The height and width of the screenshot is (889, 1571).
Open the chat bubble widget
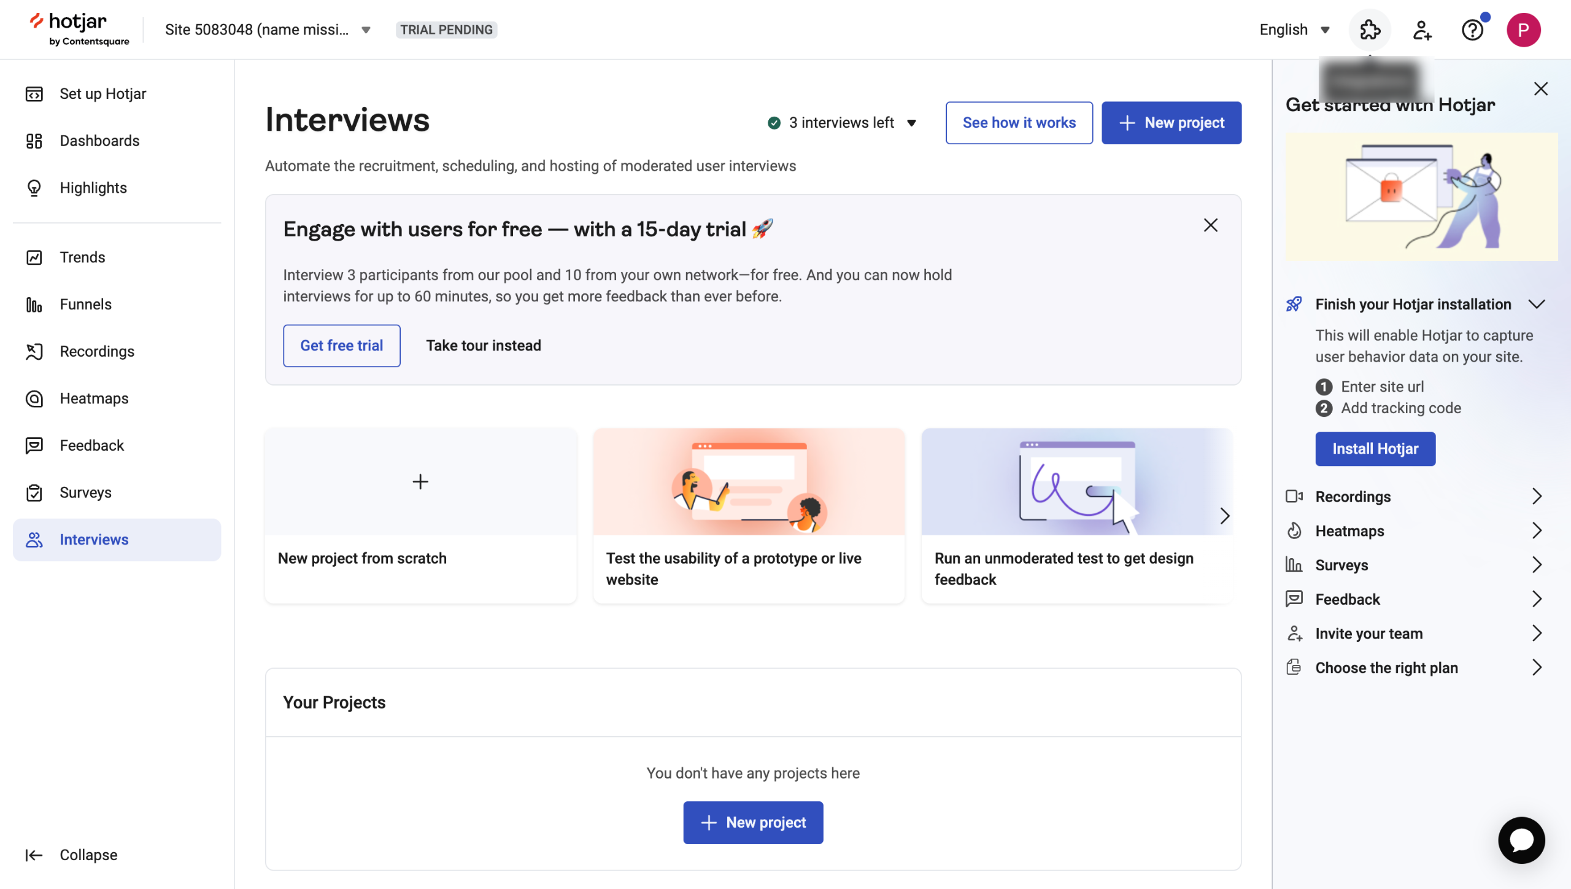1521,840
